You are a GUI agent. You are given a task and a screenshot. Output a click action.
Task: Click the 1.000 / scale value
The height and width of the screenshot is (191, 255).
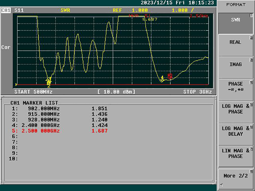pyautogui.click(x=183, y=10)
